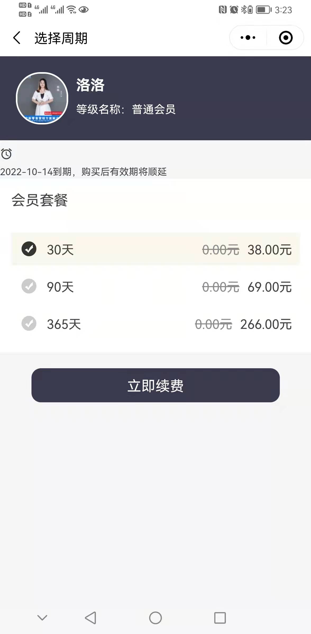Go back with the header arrow
The image size is (311, 634).
coord(17,38)
